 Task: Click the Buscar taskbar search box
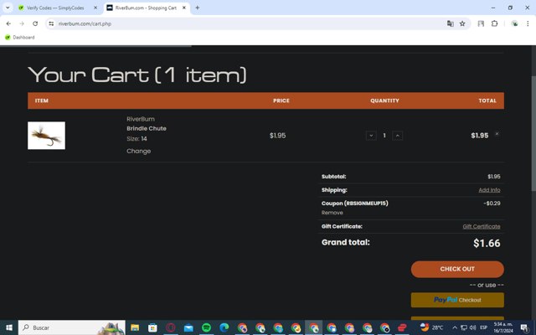point(72,327)
